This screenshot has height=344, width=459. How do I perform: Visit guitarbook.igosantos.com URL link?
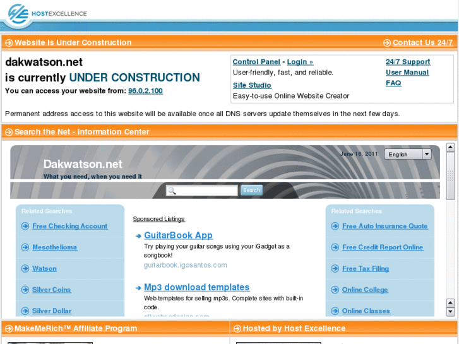pyautogui.click(x=185, y=265)
